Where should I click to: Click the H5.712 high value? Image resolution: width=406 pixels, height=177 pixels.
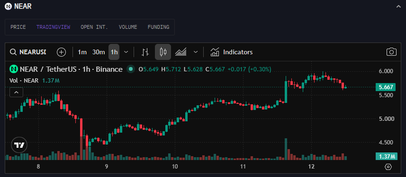(x=171, y=69)
